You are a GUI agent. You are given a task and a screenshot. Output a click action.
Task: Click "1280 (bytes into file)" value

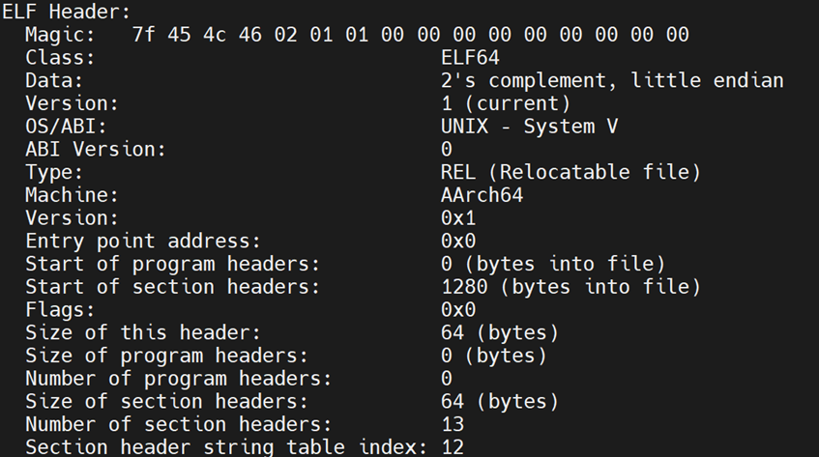(570, 287)
